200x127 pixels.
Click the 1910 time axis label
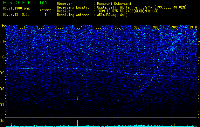coord(193,27)
